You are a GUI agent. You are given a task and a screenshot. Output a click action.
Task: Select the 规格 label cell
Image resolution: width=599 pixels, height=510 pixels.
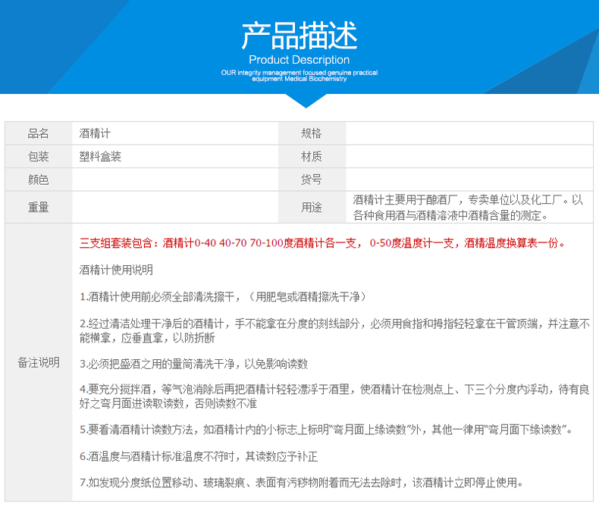312,133
